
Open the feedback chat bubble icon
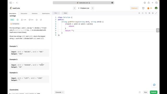tap(154, 85)
